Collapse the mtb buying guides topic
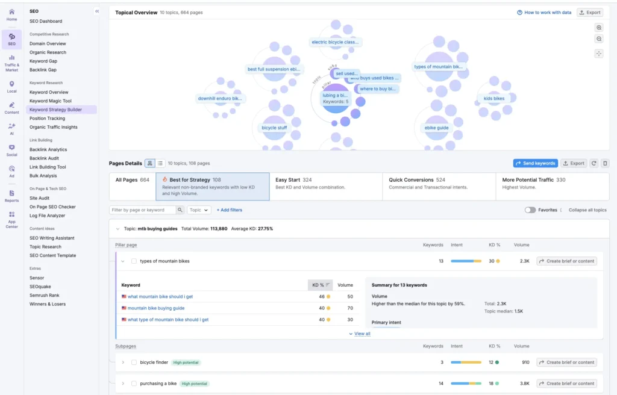Viewport: 617px width, 395px height. point(118,229)
